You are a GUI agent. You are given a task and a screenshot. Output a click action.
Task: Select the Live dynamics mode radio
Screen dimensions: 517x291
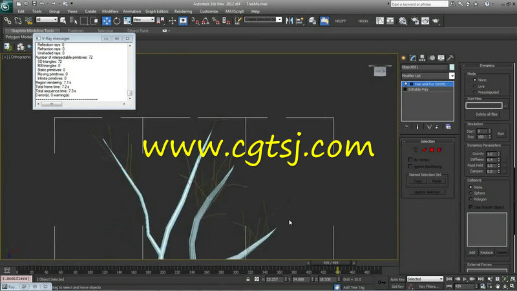475,86
